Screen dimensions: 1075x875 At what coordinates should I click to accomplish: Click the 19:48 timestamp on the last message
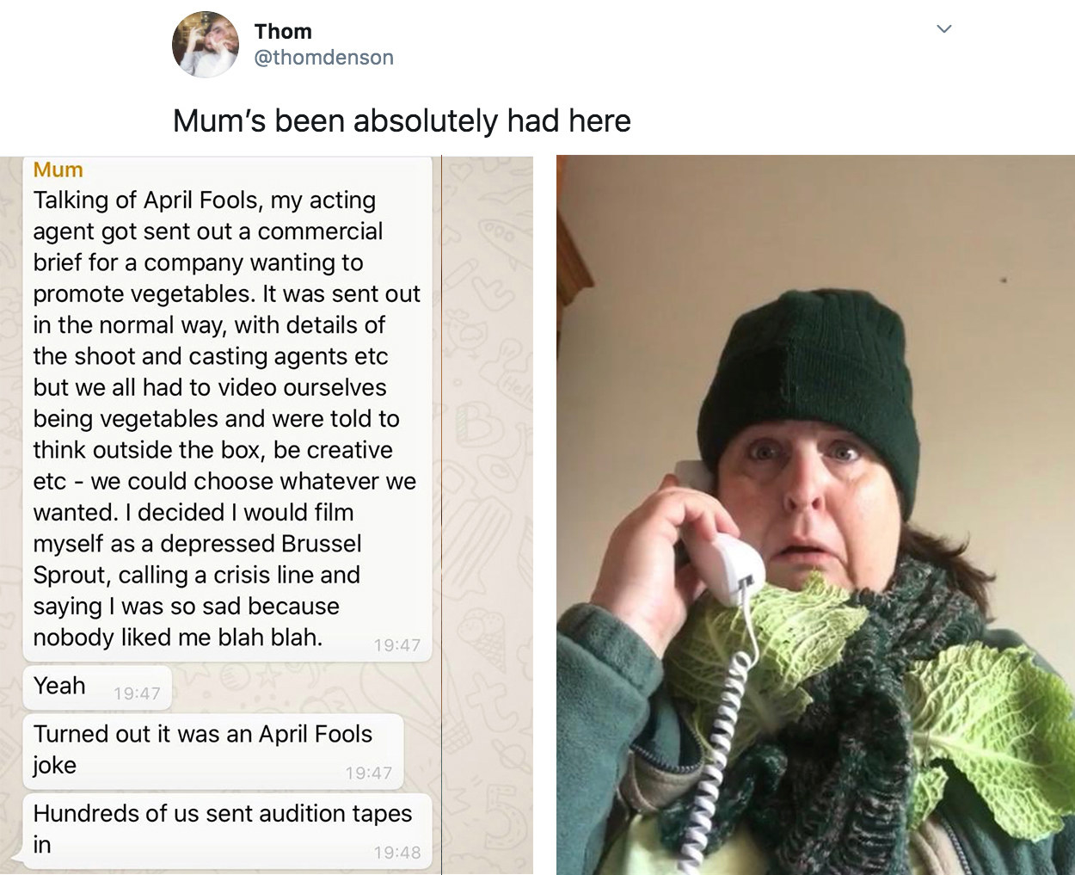click(397, 853)
